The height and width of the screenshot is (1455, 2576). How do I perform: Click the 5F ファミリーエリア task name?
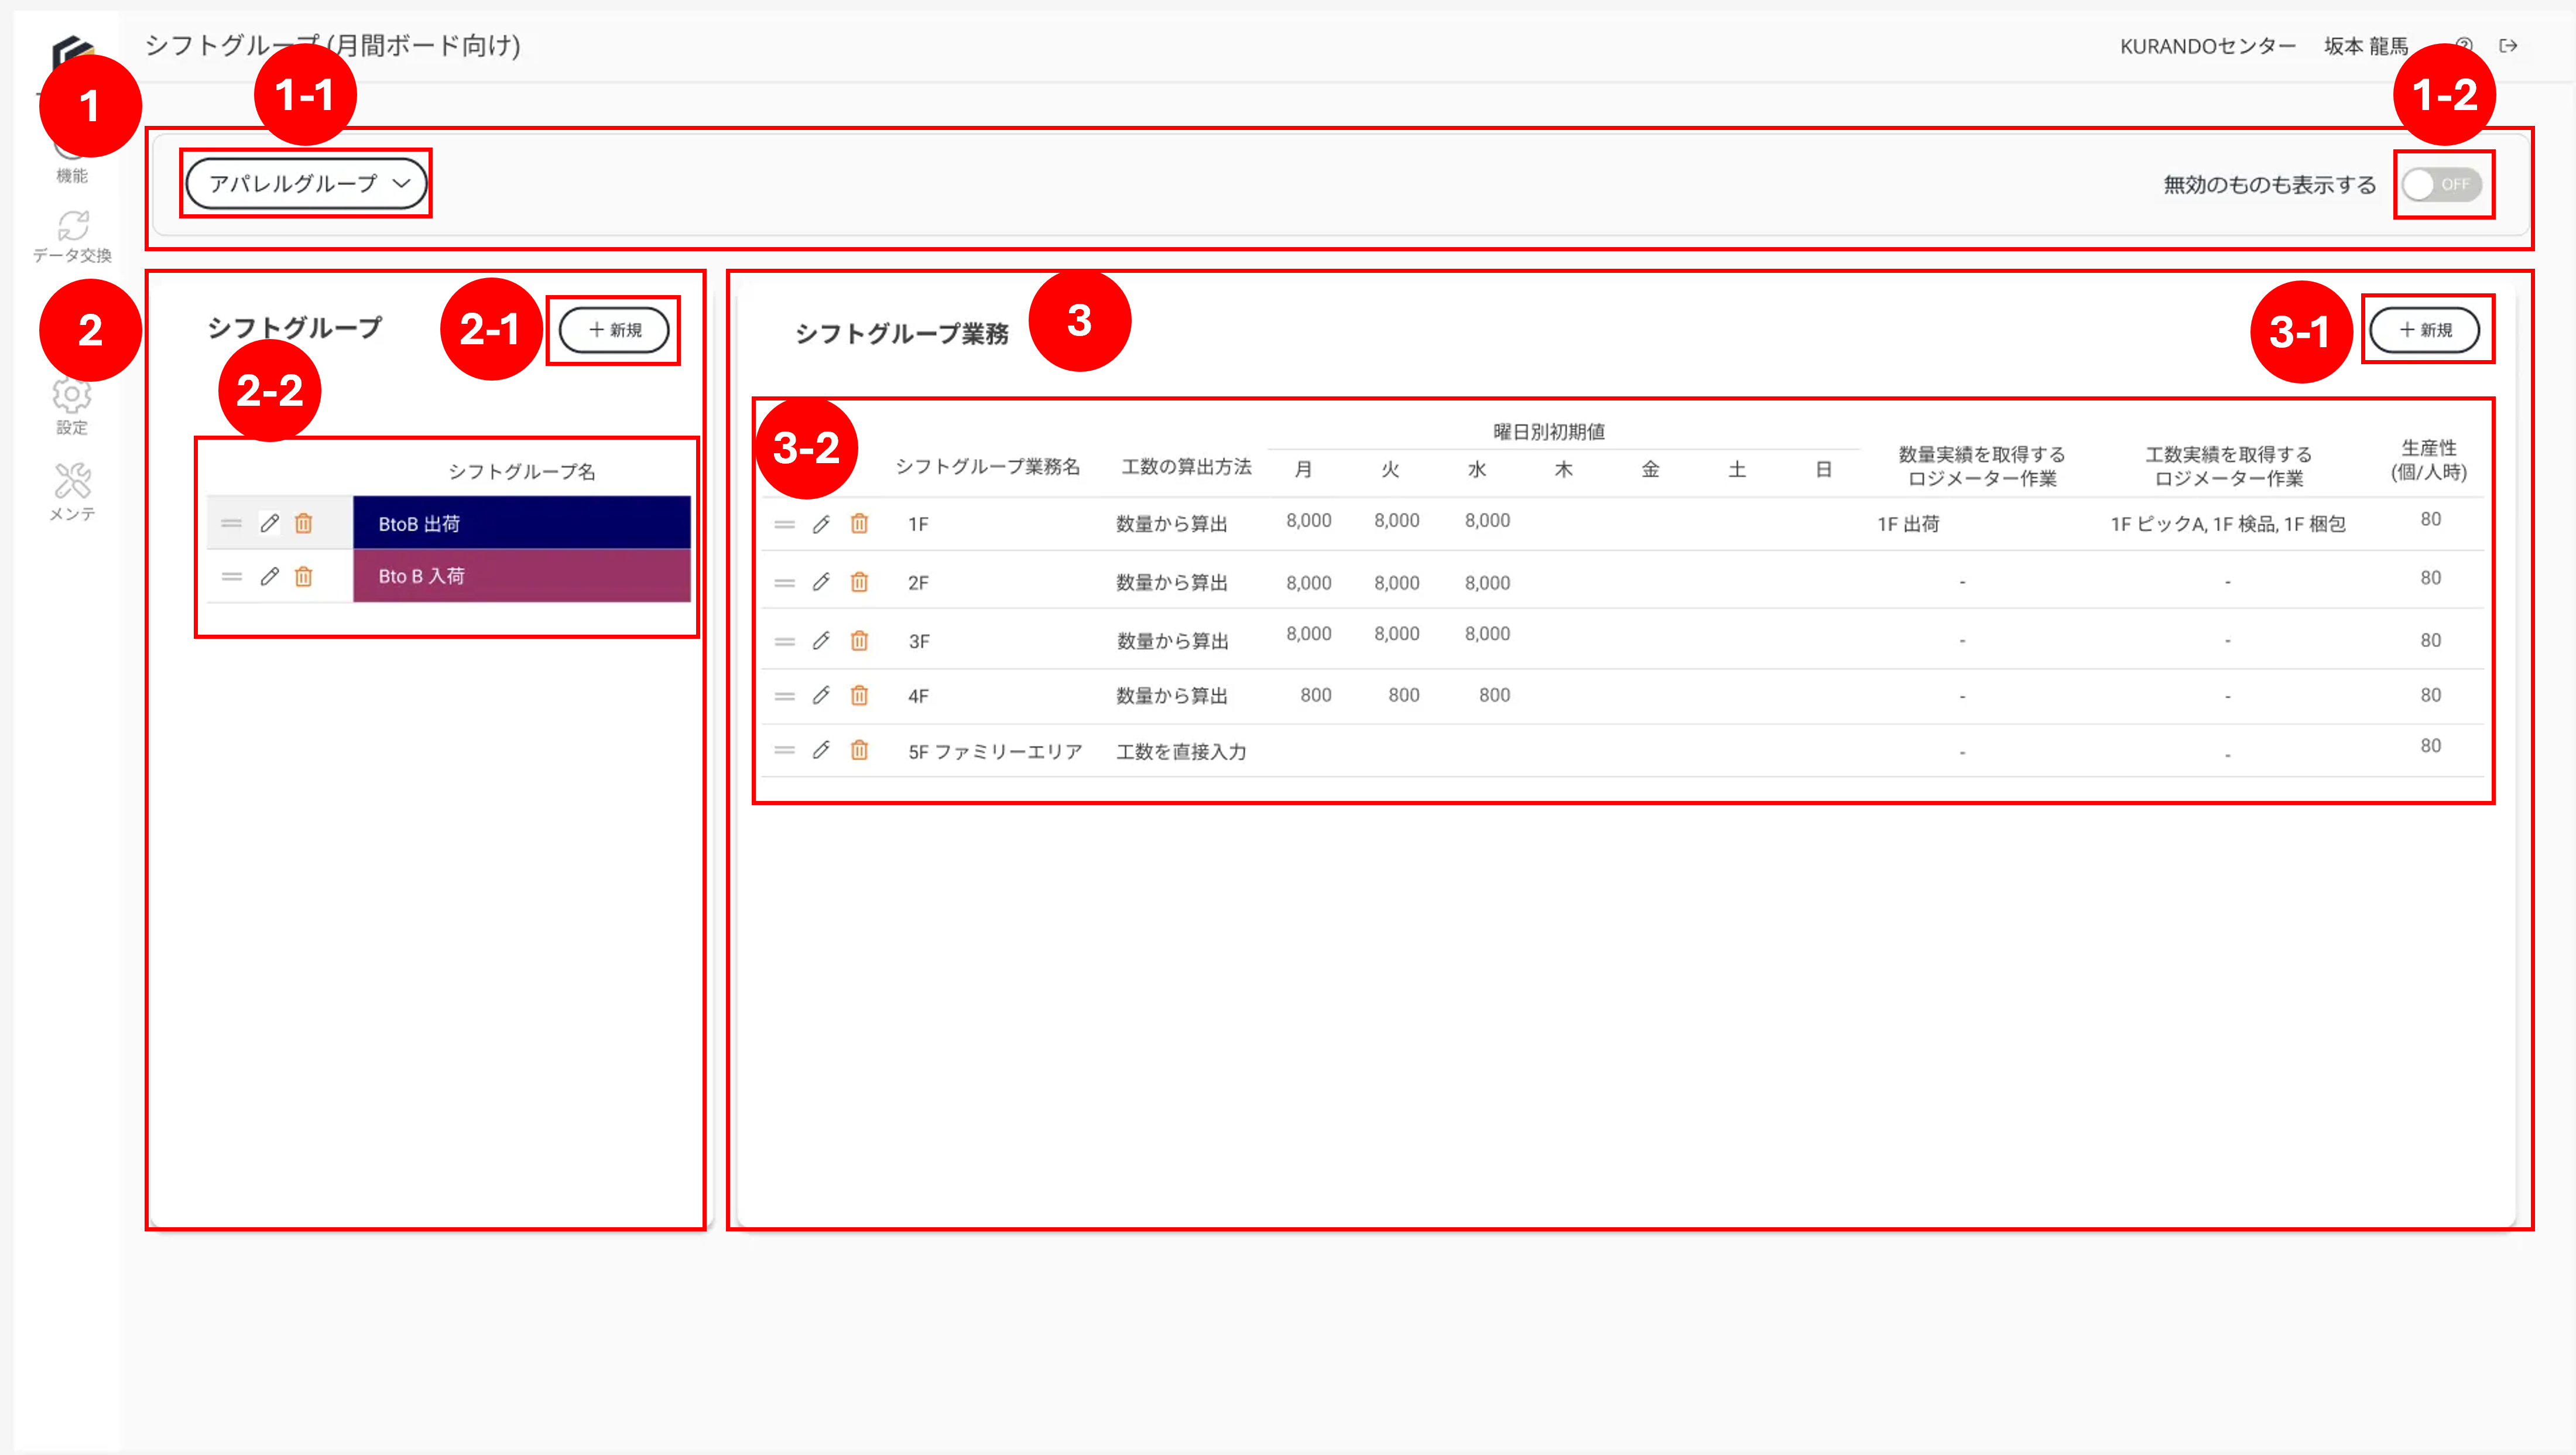(x=995, y=751)
